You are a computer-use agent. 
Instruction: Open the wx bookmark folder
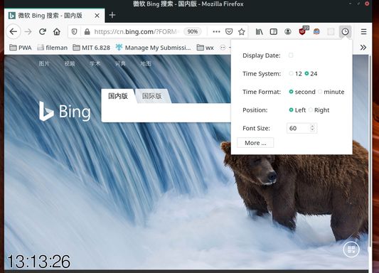pos(205,48)
